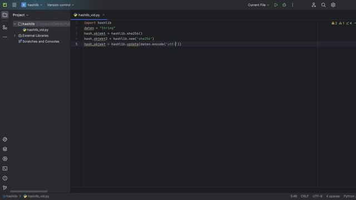Change CRLF line separator setting

304,196
